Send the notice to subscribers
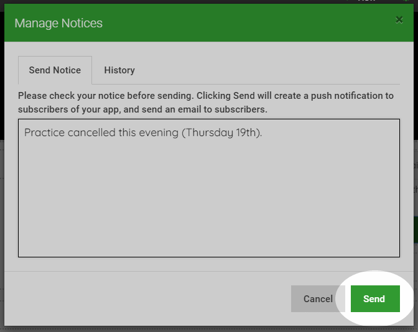 [x=375, y=298]
